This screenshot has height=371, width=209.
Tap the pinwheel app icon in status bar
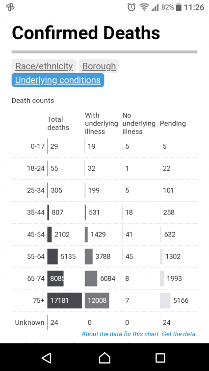click(x=11, y=7)
